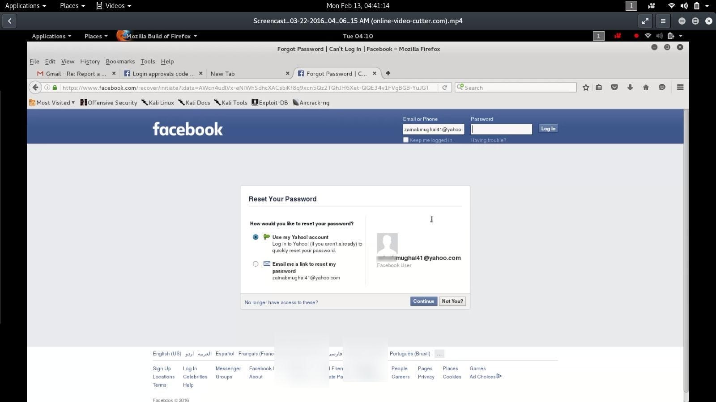Image resolution: width=716 pixels, height=402 pixels.
Task: Expand the Most Visited bookmarks folder
Action: pyautogui.click(x=52, y=103)
